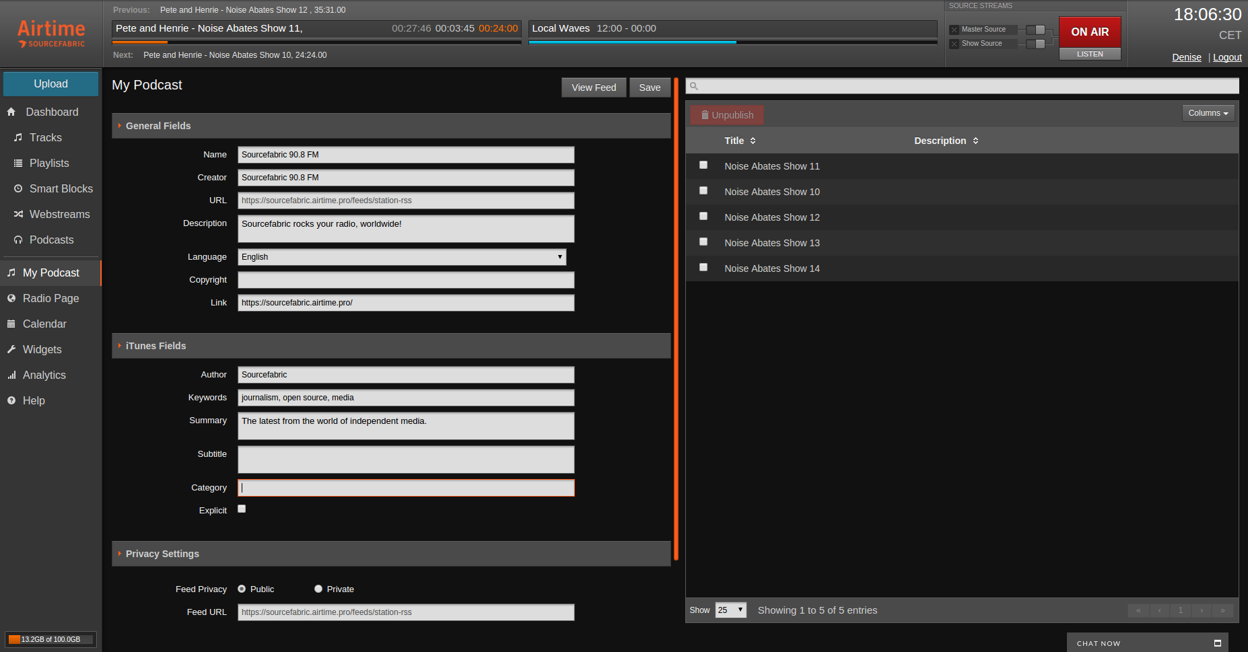
Task: Collapse the iTunes Fields section
Action: pos(155,346)
